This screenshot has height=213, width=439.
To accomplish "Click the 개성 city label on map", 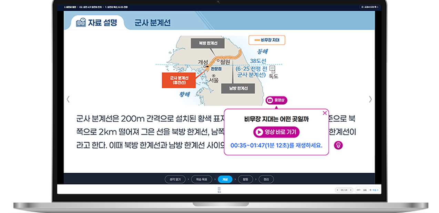I will [203, 62].
